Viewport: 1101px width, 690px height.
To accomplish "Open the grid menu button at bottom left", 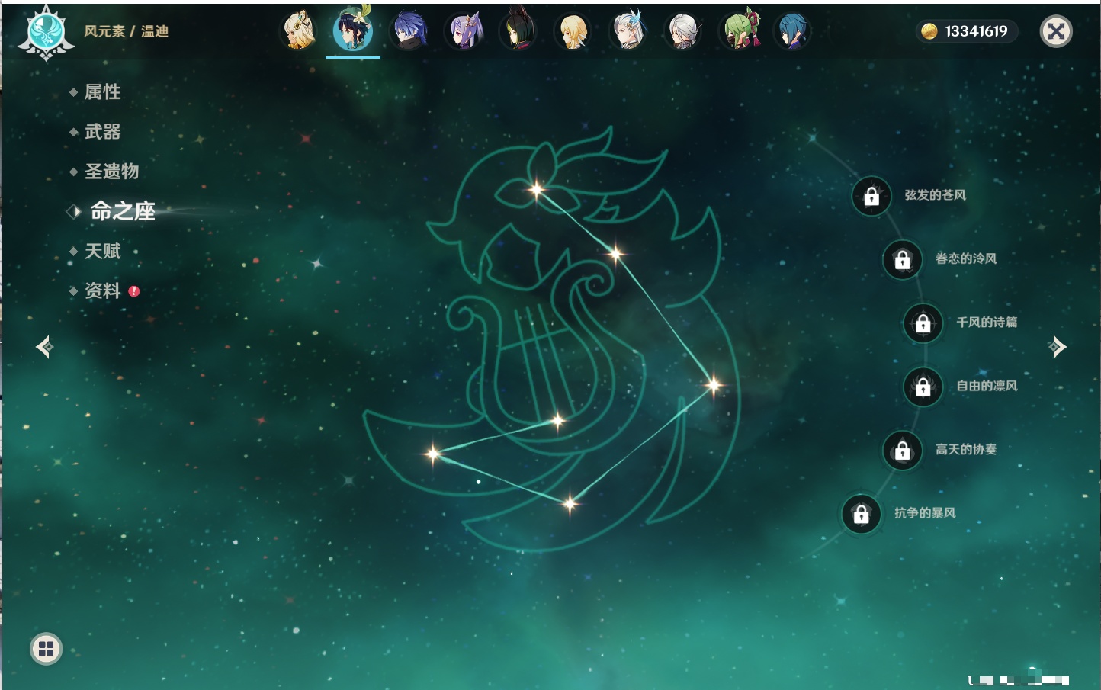I will pyautogui.click(x=46, y=649).
